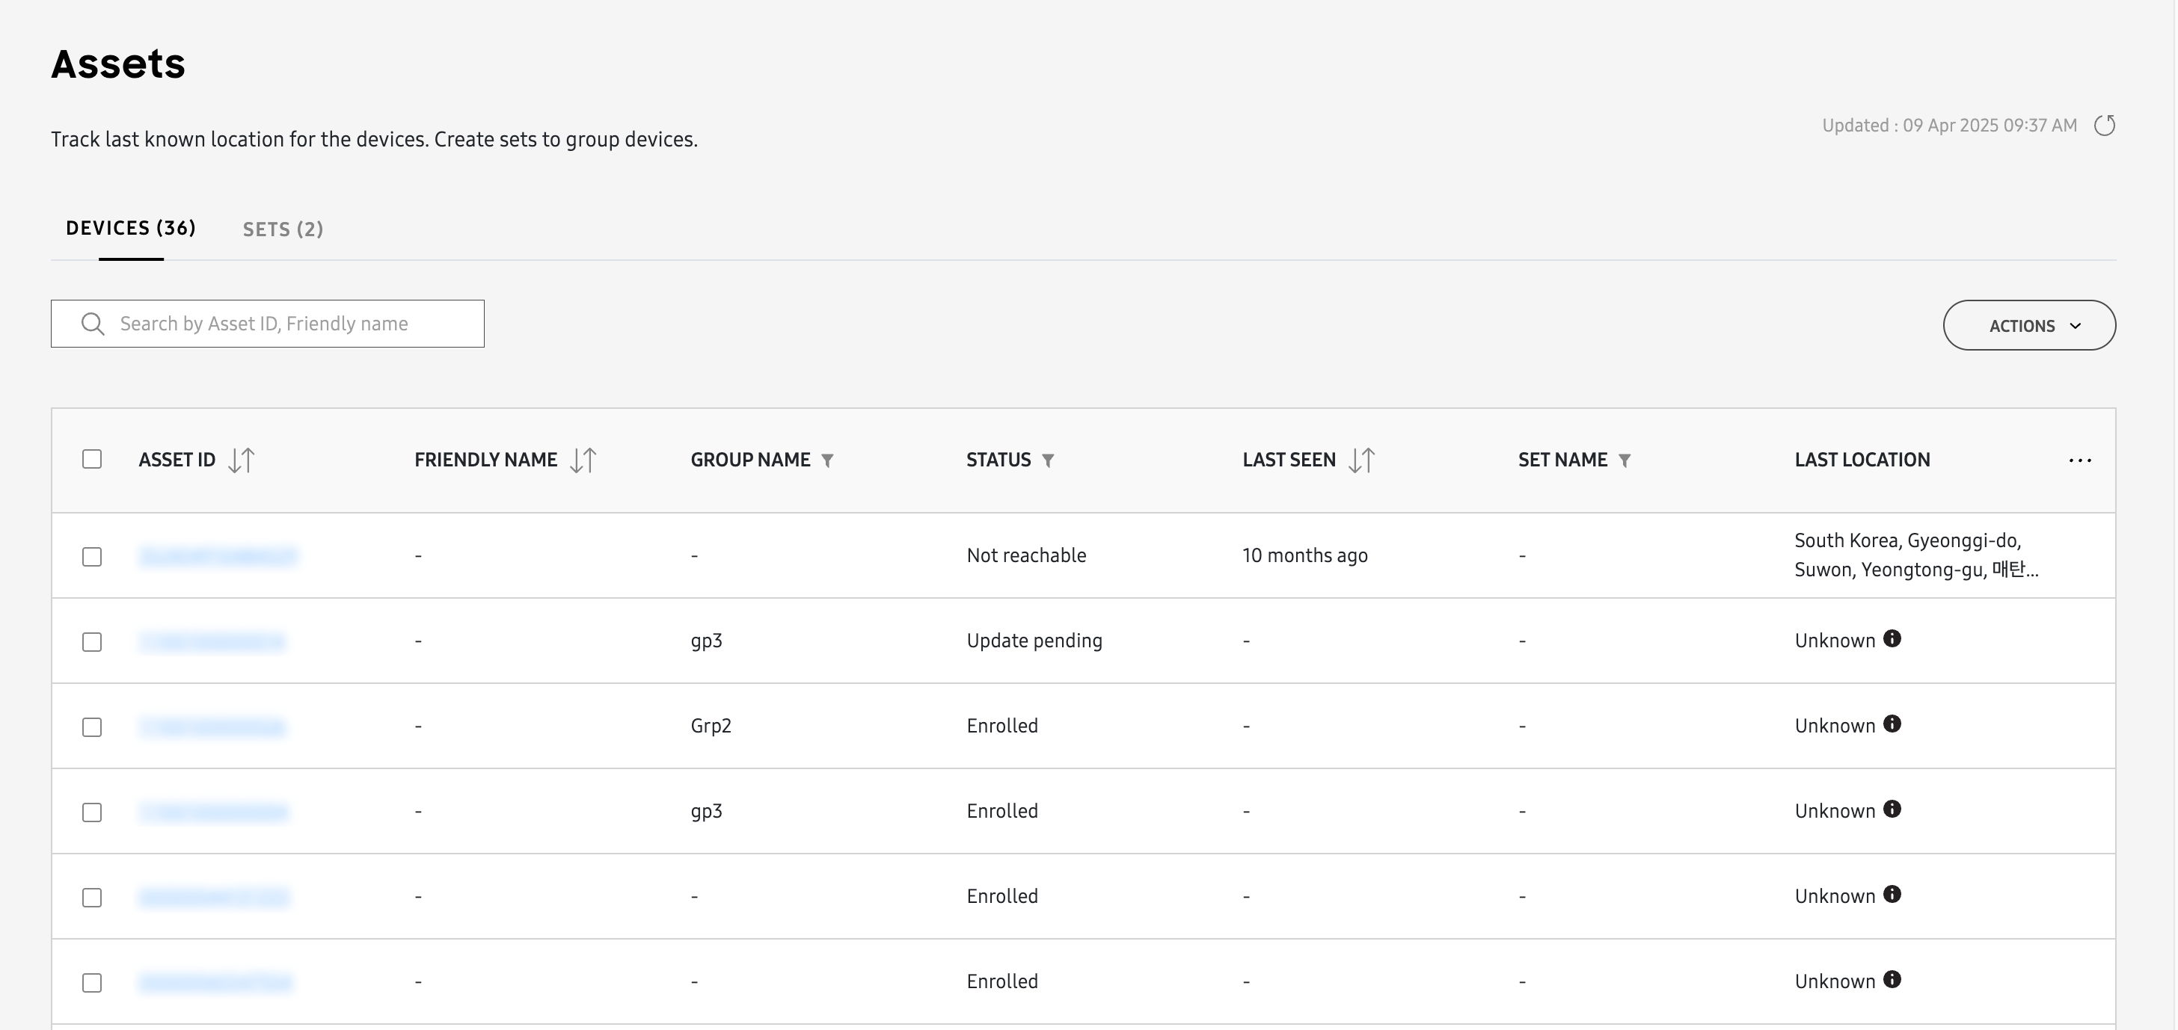
Task: Select the Devices (36) tab
Action: click(x=131, y=228)
